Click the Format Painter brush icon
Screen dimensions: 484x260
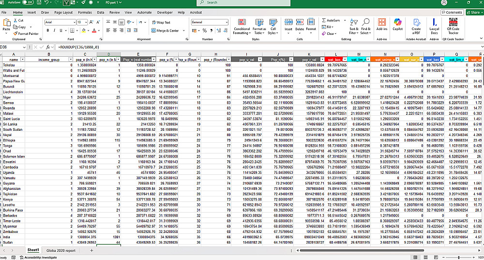point(15,33)
